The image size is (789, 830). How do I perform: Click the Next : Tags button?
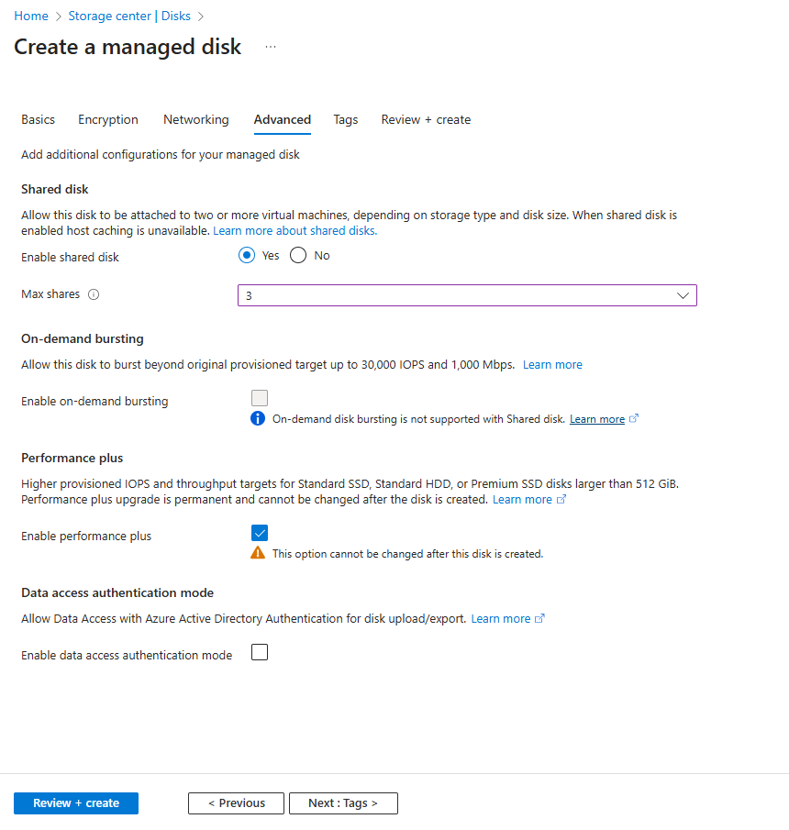[343, 802]
